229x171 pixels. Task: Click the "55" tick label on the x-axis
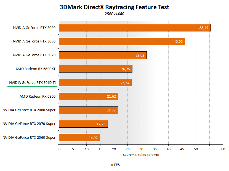[x=209, y=149]
